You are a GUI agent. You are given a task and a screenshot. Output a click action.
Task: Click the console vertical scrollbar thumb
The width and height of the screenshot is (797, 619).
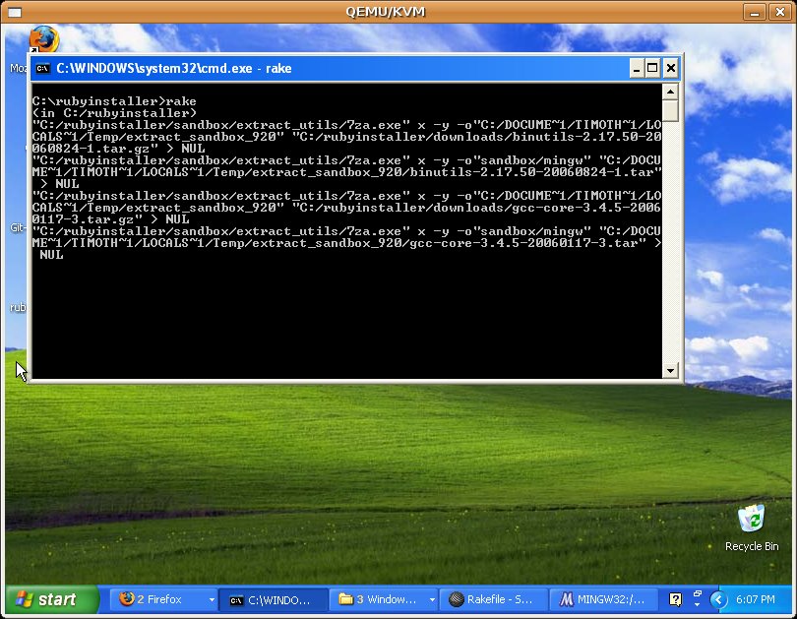[x=670, y=111]
